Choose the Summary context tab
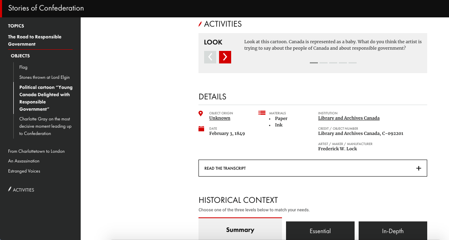Viewport: 449px width, 240px height. point(240,230)
